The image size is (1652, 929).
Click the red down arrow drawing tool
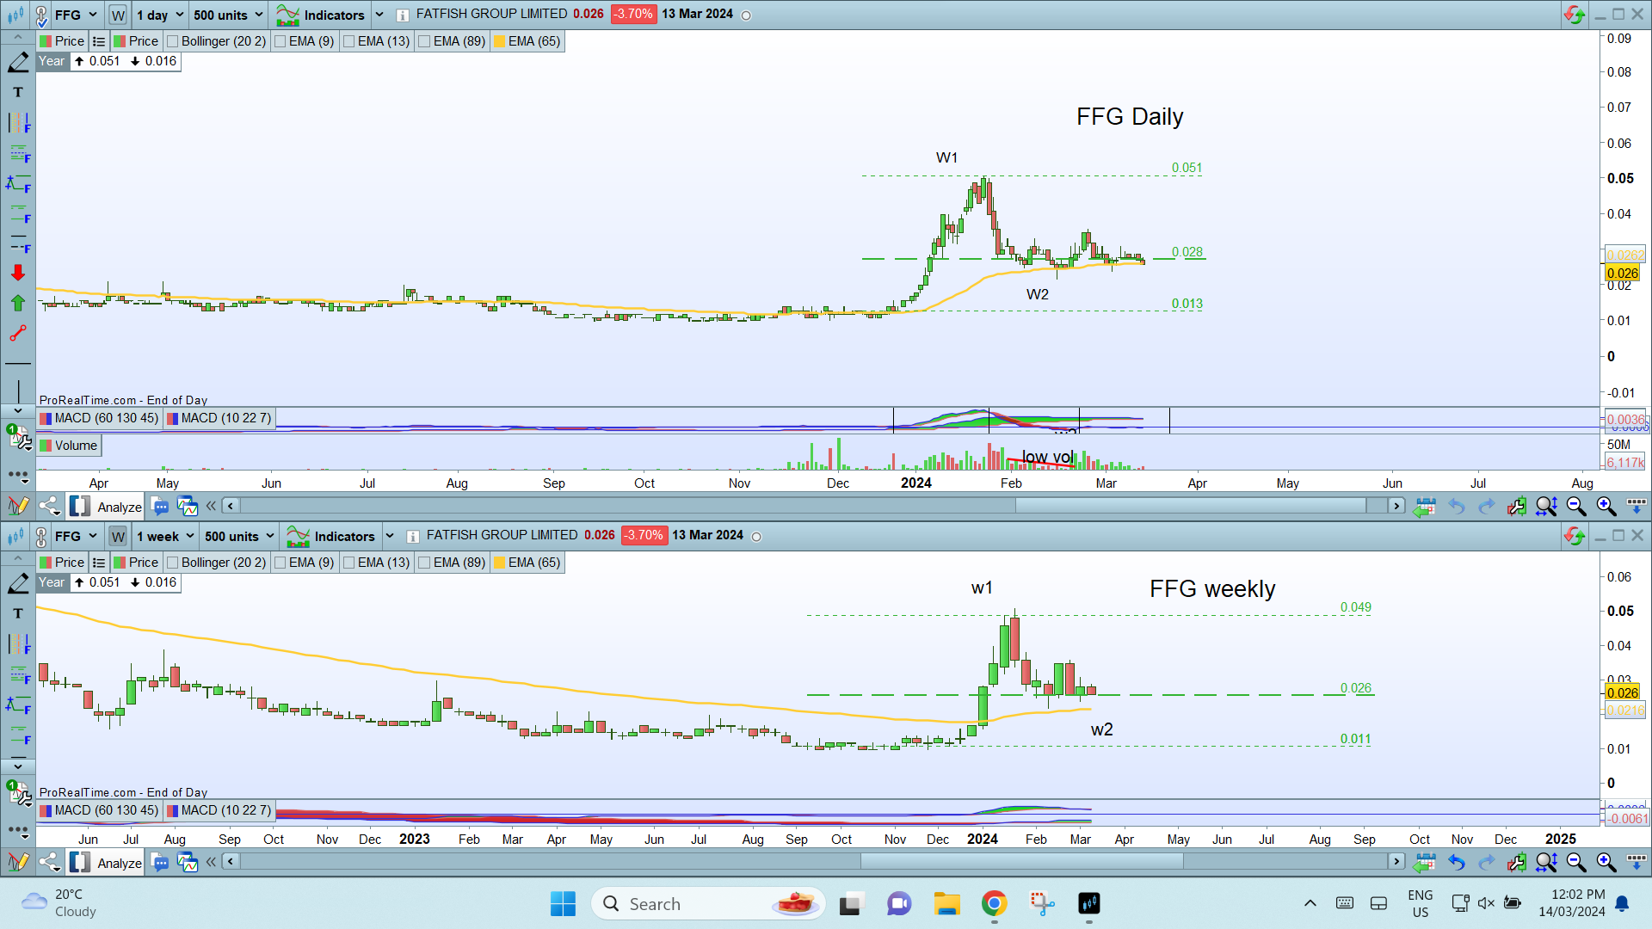(x=18, y=273)
